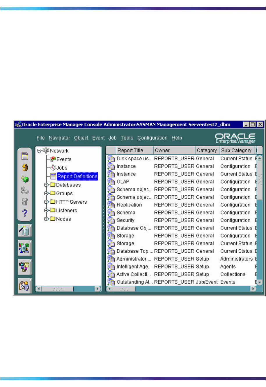
Task: Open the Object menu
Action: (x=81, y=138)
